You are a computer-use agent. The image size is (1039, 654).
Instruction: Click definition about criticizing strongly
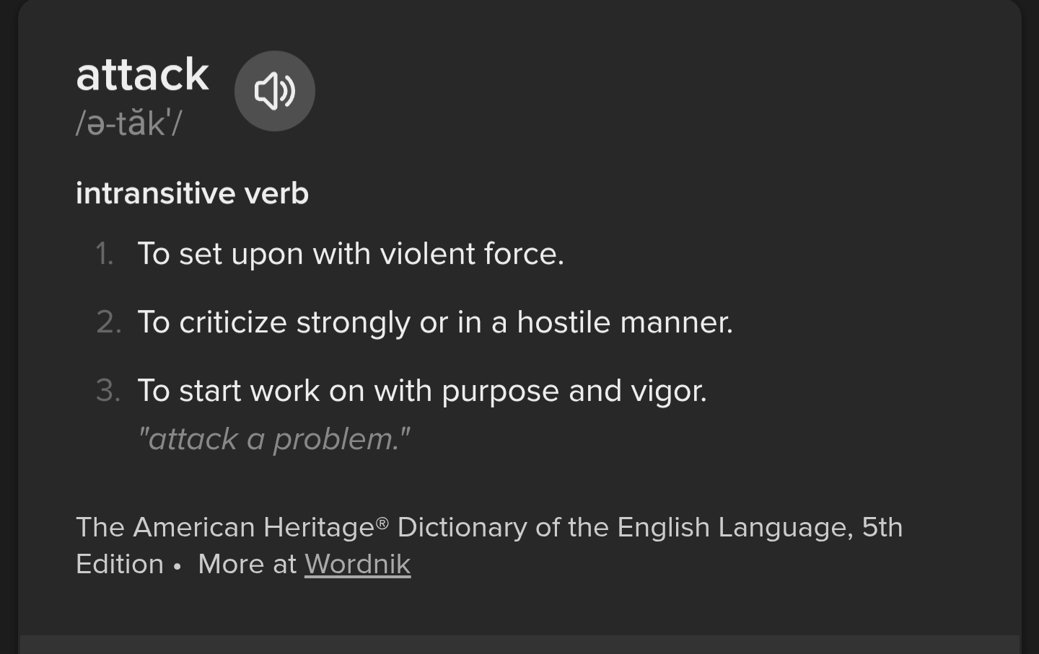click(435, 322)
